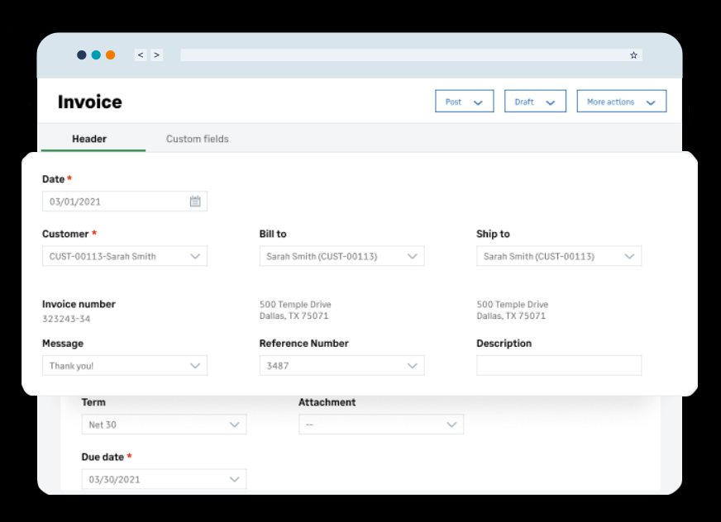The height and width of the screenshot is (522, 721).
Task: Click the bookmark star in the address bar
Action: pos(633,55)
